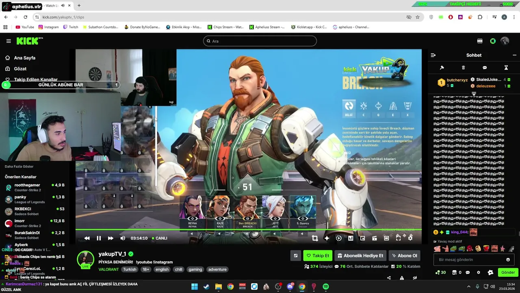Open Spotify from the Windows taskbar
This screenshot has height=293, width=520.
click(326, 286)
